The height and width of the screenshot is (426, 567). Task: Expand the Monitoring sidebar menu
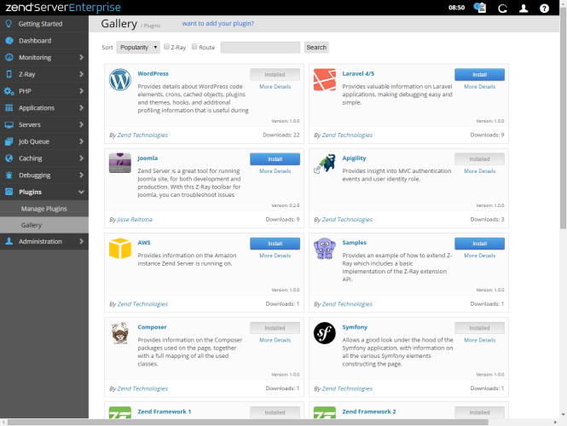(44, 57)
